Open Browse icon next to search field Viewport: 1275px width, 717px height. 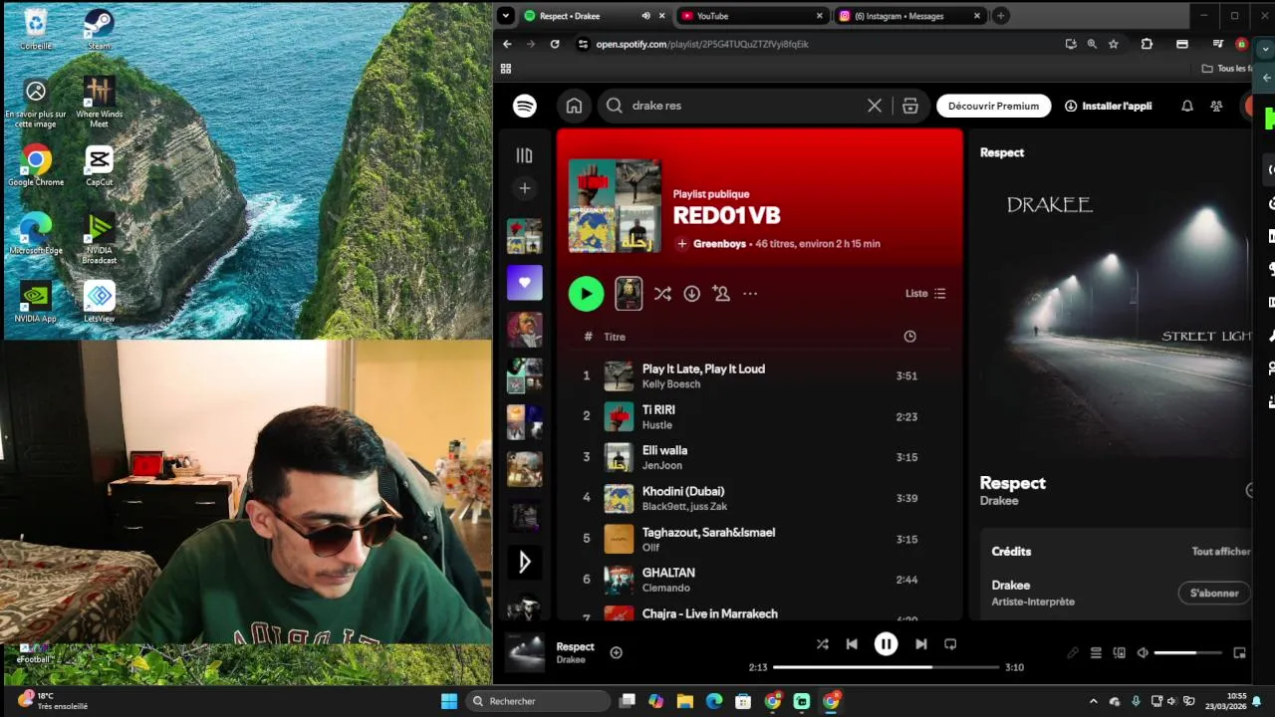point(910,106)
